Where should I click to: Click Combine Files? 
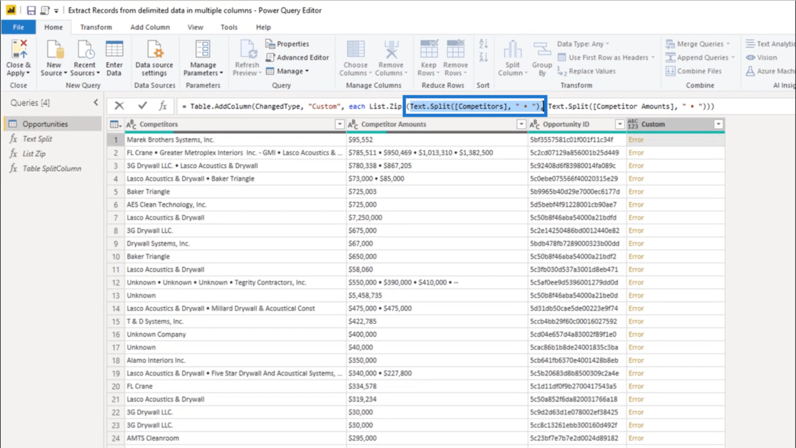click(694, 71)
